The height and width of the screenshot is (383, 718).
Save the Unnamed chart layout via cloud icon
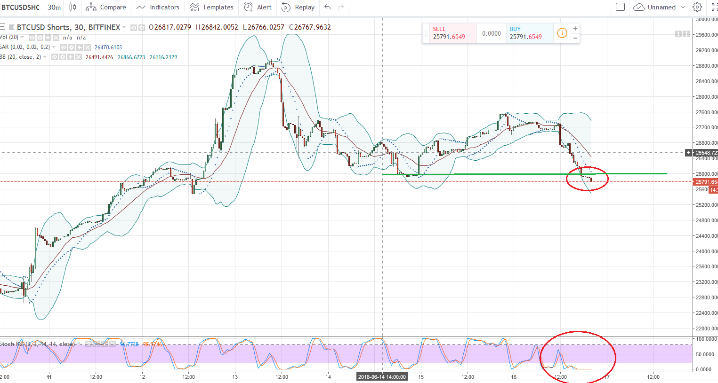tap(639, 7)
